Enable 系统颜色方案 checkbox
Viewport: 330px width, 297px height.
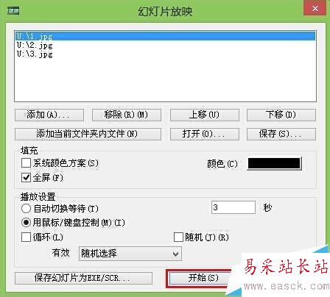point(26,163)
